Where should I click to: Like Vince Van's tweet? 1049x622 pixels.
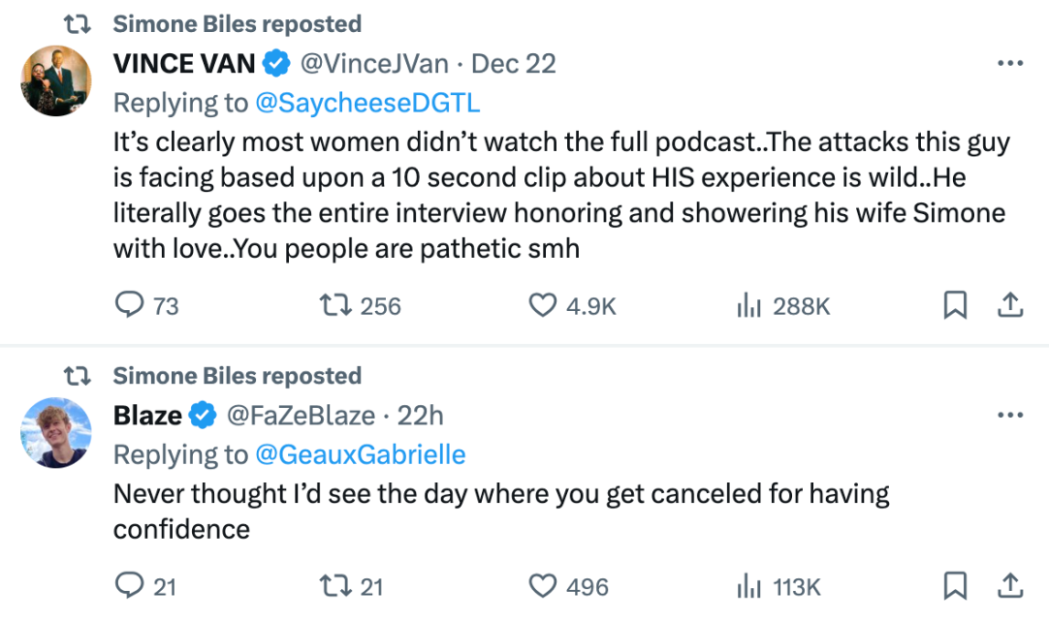click(542, 306)
